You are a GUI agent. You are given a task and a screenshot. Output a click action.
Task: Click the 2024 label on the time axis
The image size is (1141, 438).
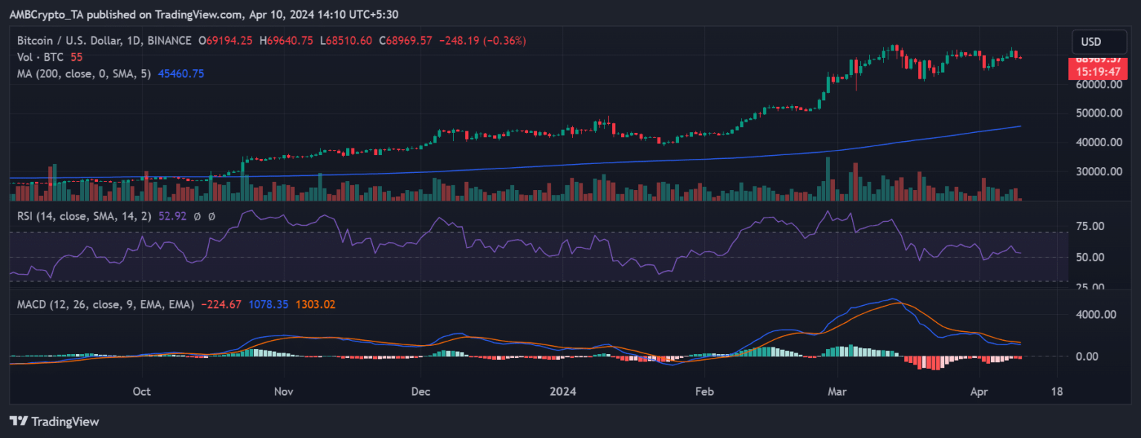point(562,390)
